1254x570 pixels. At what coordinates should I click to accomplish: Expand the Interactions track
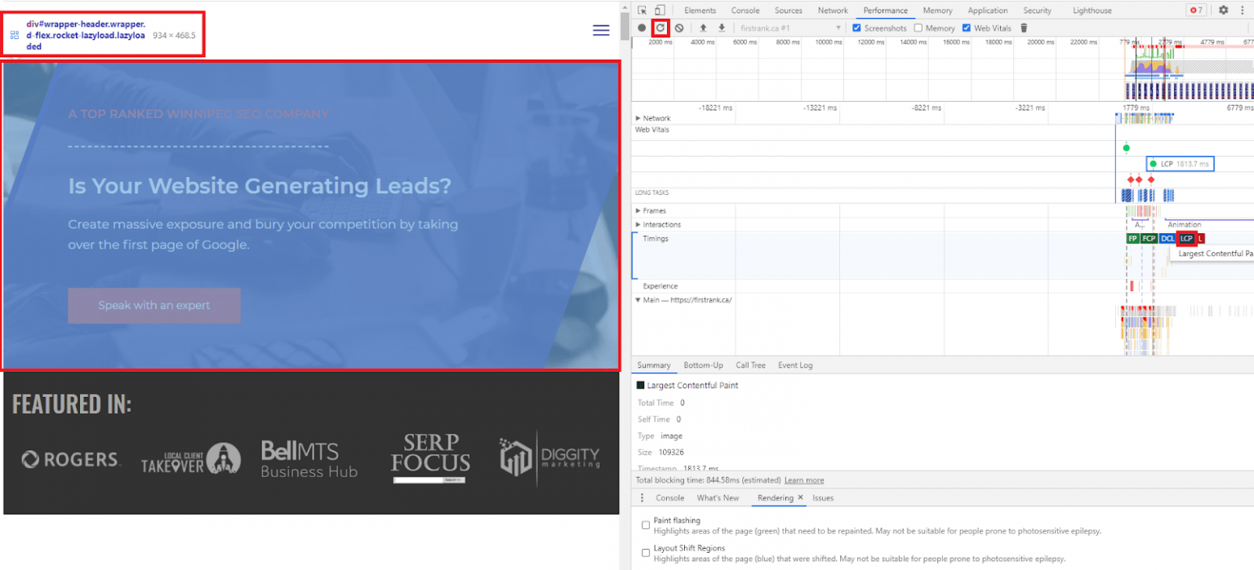click(x=638, y=225)
